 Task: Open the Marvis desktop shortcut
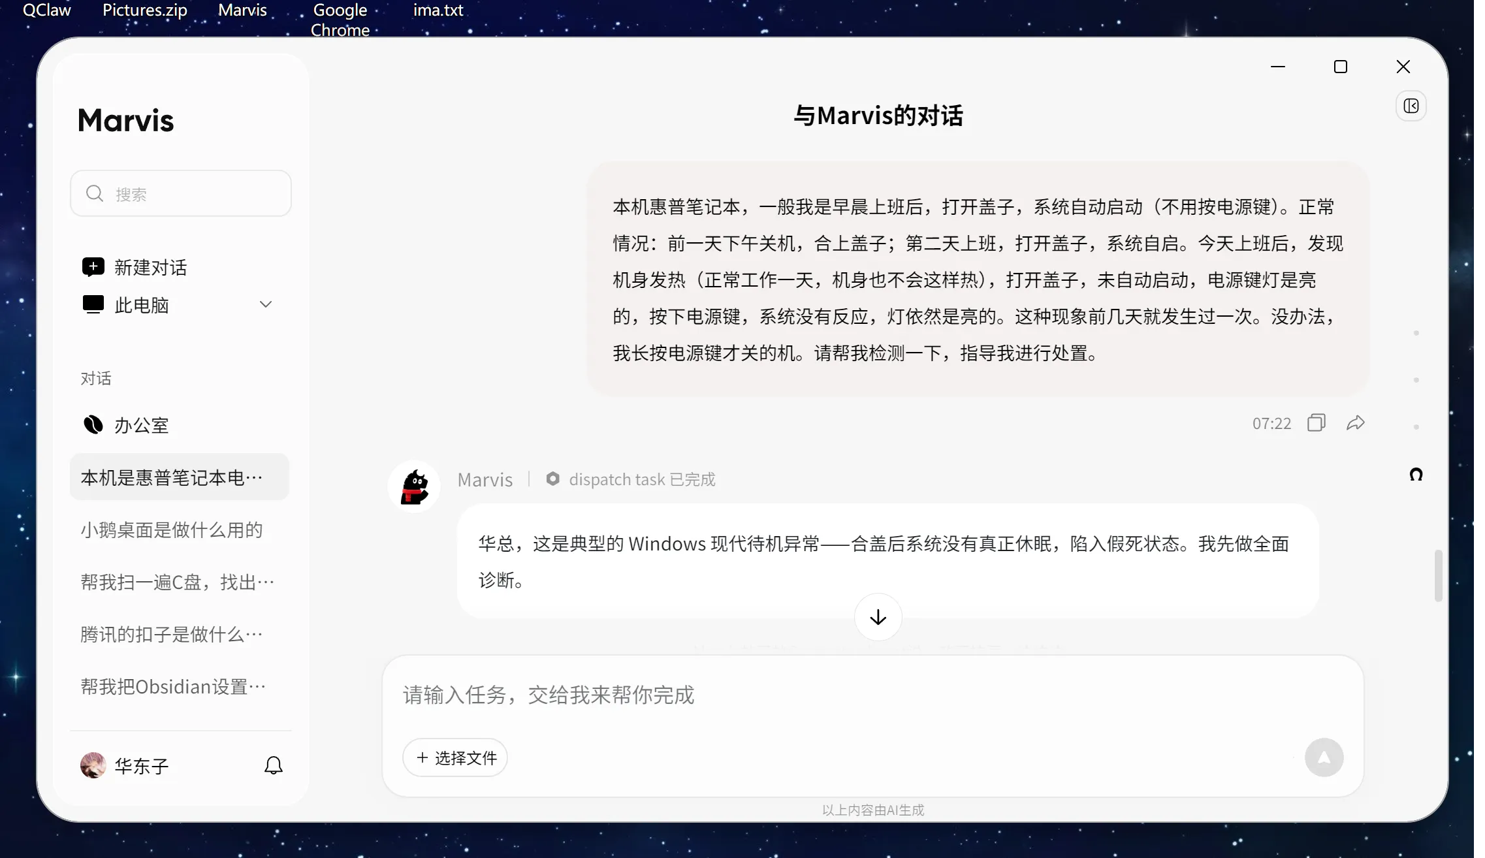pos(242,10)
